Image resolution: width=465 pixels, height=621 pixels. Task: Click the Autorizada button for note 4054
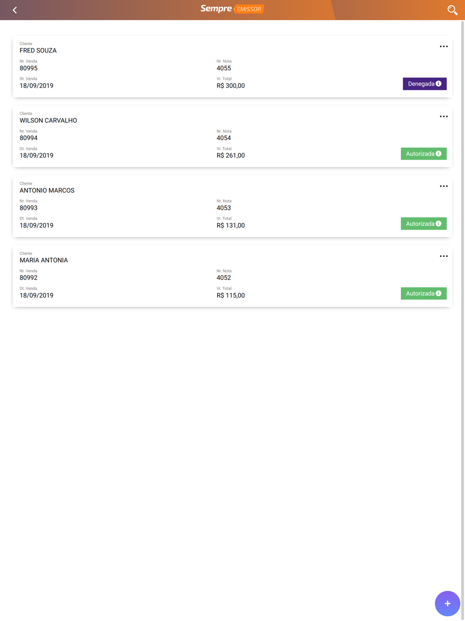(x=419, y=154)
